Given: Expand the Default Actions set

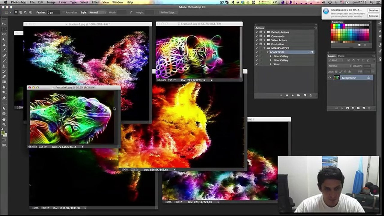Looking at the screenshot, I should [264, 32].
